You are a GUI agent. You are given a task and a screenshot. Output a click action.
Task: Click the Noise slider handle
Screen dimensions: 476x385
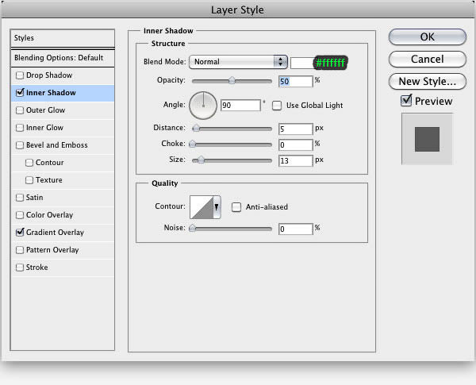[x=192, y=228]
